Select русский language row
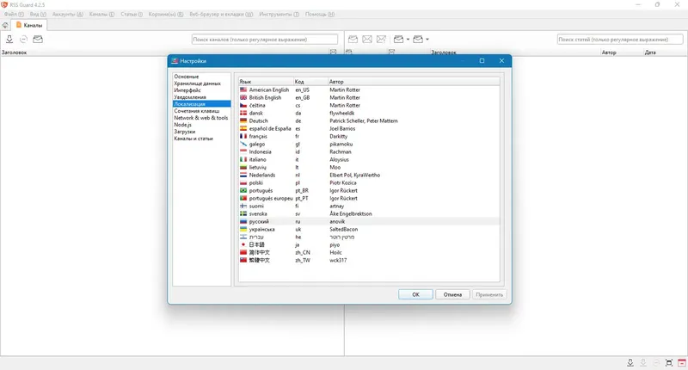 369,221
